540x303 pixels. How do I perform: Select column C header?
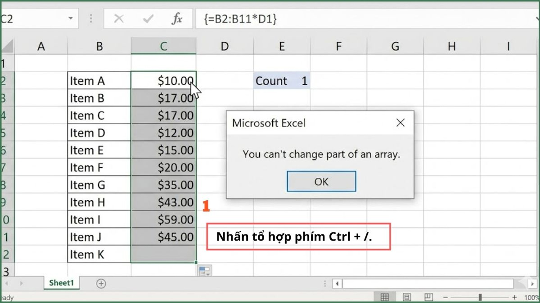(164, 46)
